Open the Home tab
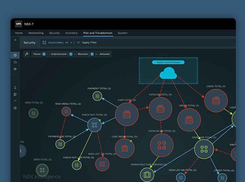245x182 pixels. coord(19,33)
